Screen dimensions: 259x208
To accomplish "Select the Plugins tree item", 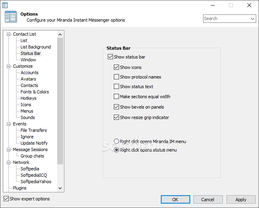I will [x=19, y=188].
